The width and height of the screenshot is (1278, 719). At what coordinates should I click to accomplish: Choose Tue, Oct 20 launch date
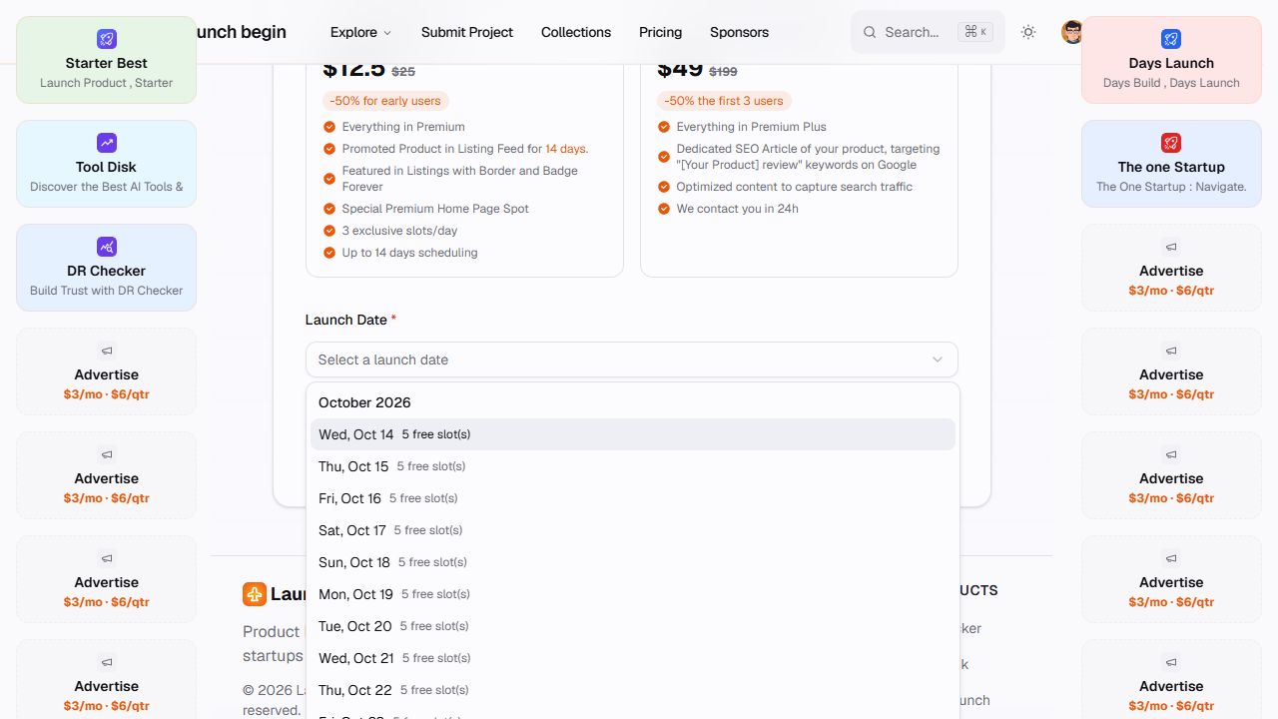633,626
